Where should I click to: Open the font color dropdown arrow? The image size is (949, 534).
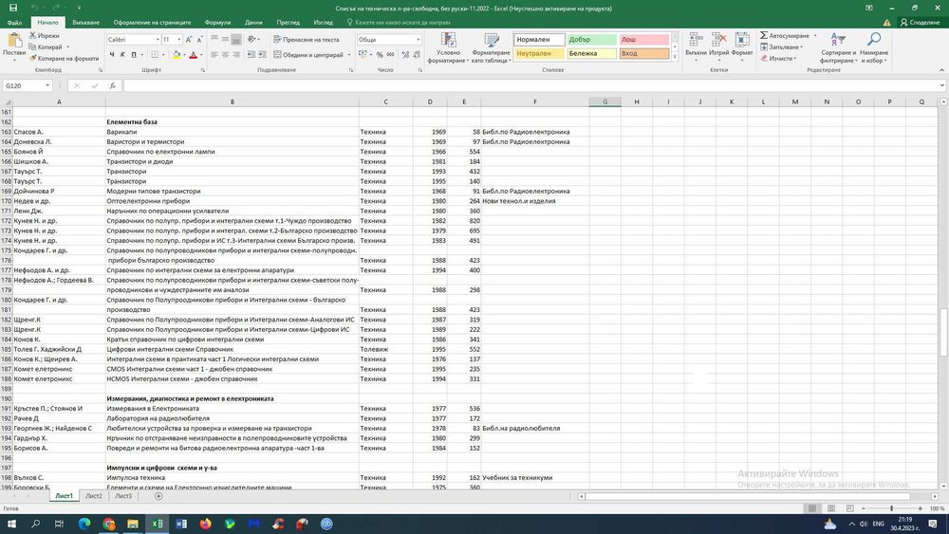pyautogui.click(x=201, y=54)
